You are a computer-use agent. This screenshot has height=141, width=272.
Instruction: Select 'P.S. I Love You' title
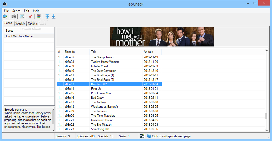[x=101, y=93]
